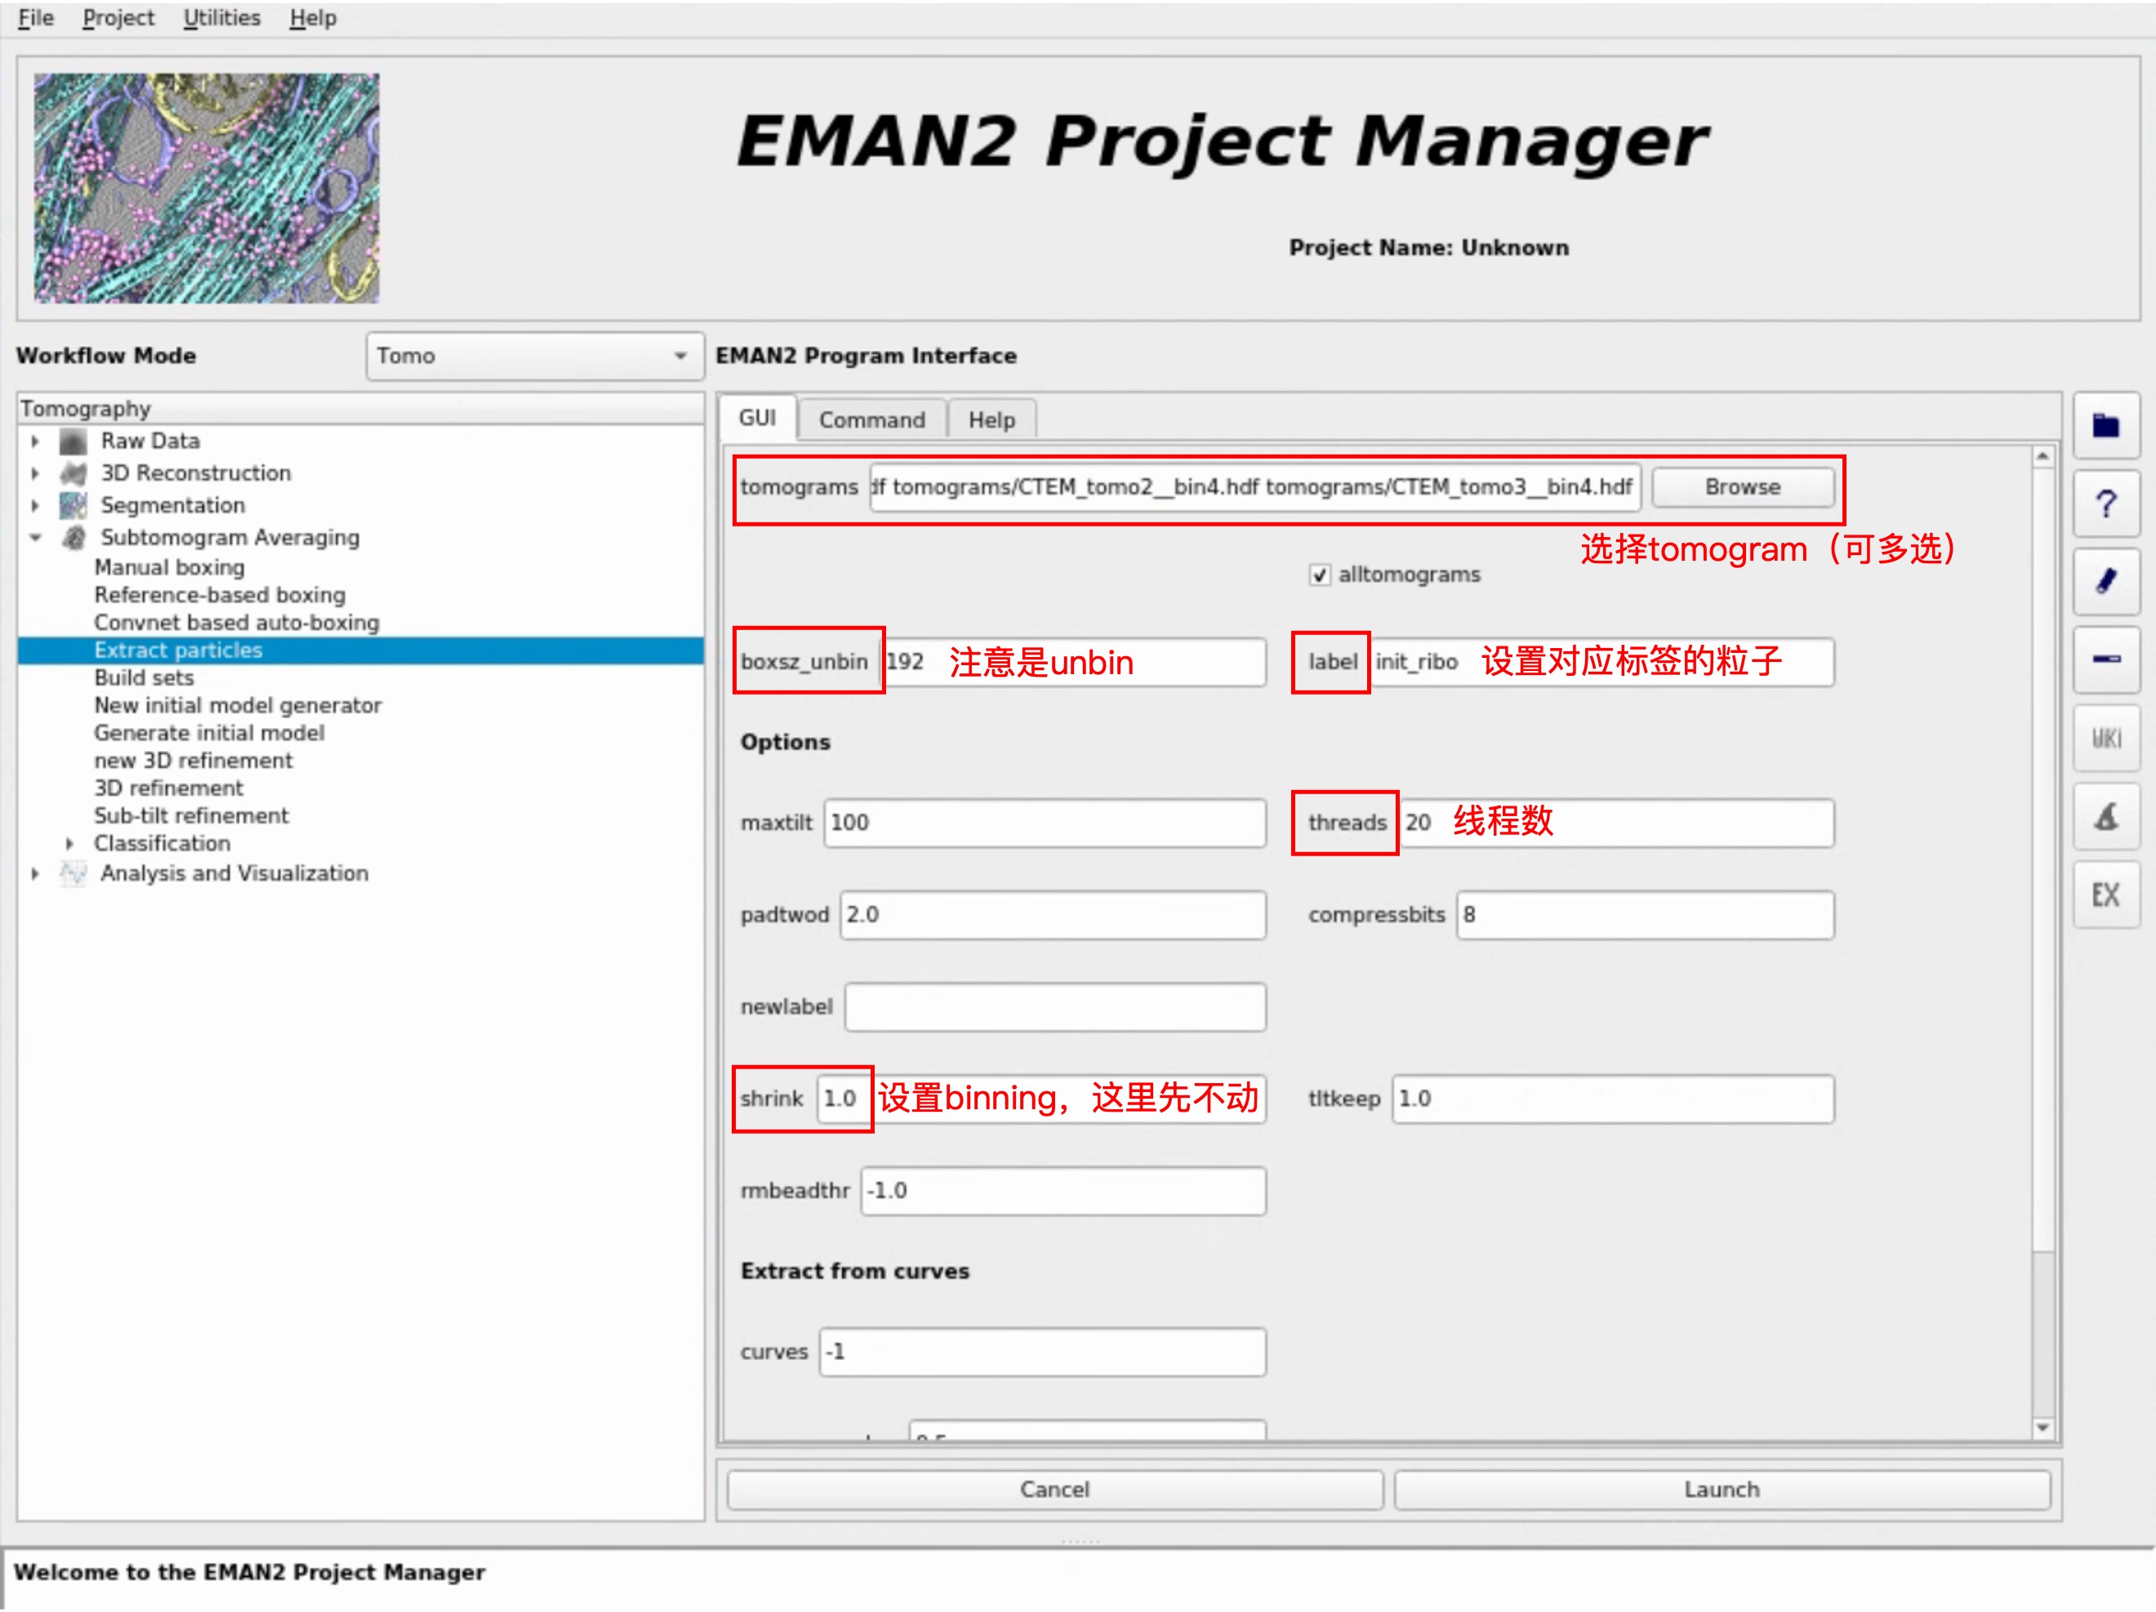This screenshot has width=2156, height=1612.
Task: Click the rmbeadthr input field
Action: (x=1063, y=1191)
